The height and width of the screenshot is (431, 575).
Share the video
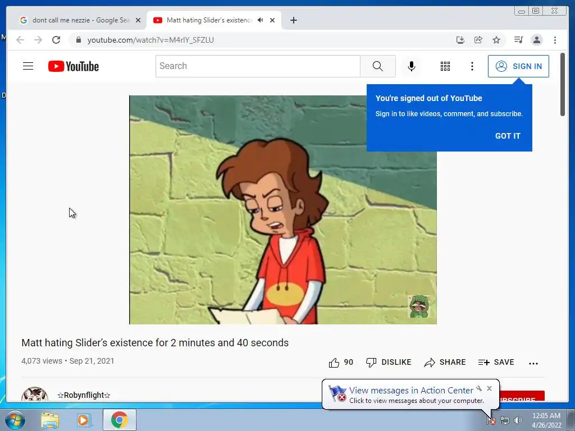445,363
